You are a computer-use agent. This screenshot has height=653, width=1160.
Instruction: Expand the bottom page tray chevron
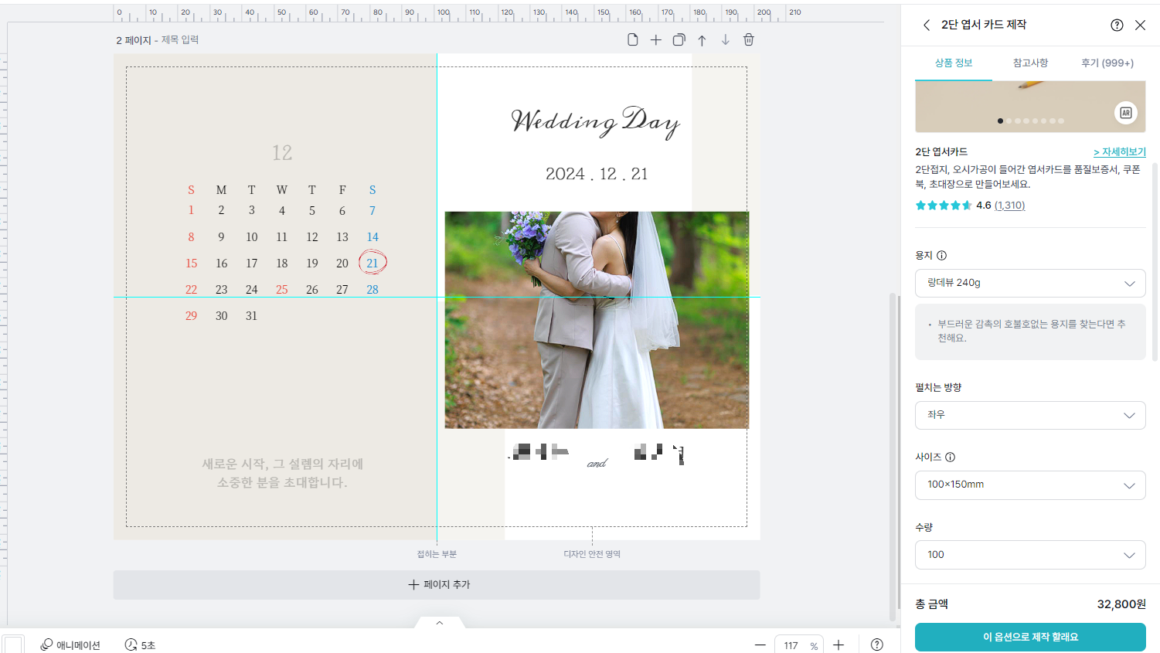coord(439,622)
